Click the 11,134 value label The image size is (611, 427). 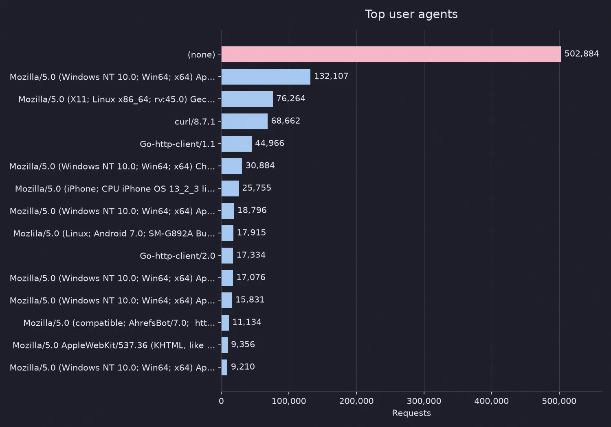click(247, 322)
